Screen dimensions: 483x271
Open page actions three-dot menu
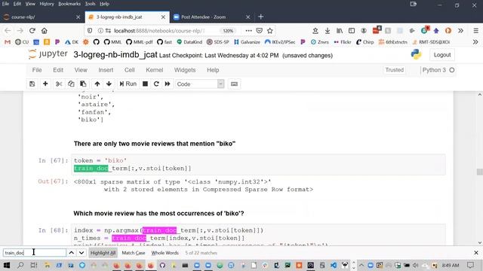(248, 31)
